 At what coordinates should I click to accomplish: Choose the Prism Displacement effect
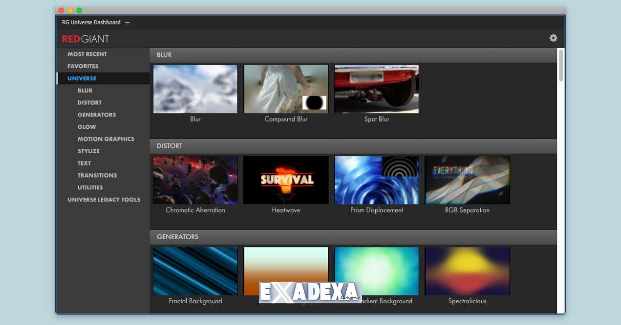tap(376, 180)
